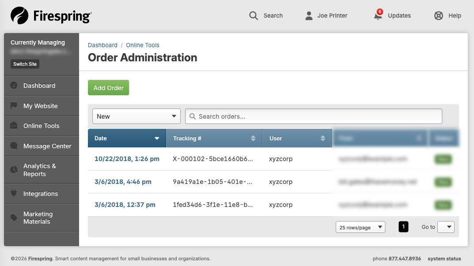Click tracking number 9a419a1e-1b05-401e-...
Image resolution: width=474 pixels, height=266 pixels.
[x=212, y=182]
